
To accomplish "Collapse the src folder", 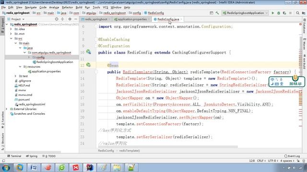I will point(11,38).
